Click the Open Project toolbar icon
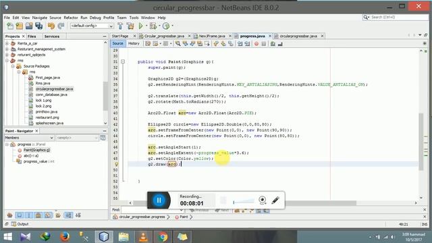 pos(29,26)
